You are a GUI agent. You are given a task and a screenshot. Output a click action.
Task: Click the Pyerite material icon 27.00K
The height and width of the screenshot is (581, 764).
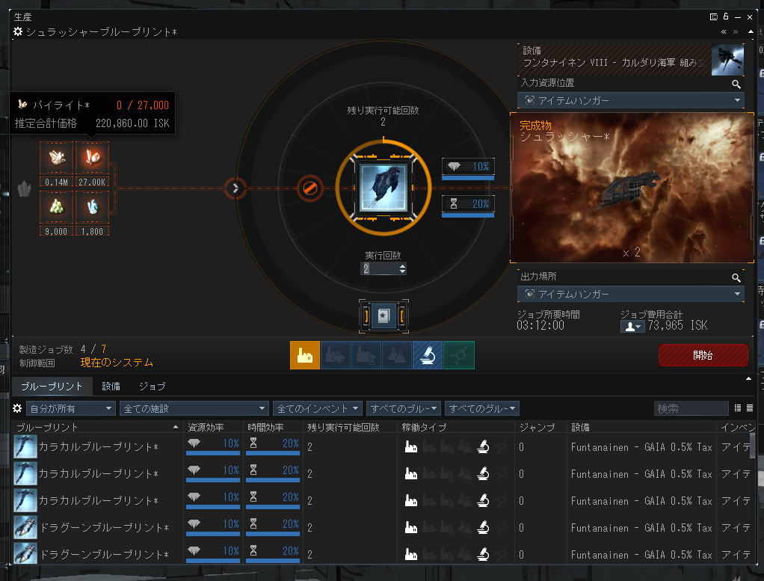click(x=92, y=158)
